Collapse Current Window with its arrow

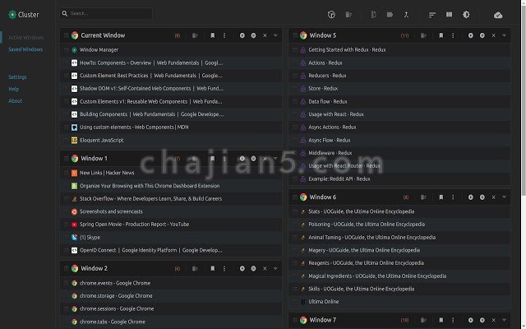point(275,35)
